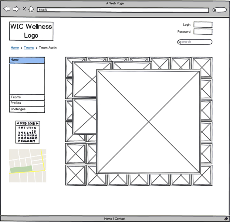Open the Teams sidebar menu item
Screen dimensions: 230x222
point(27,97)
